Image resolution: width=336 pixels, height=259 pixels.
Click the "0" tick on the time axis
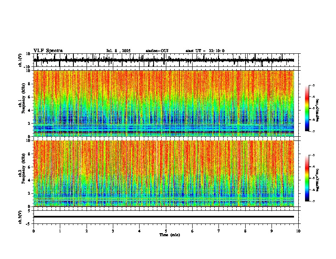click(x=34, y=231)
